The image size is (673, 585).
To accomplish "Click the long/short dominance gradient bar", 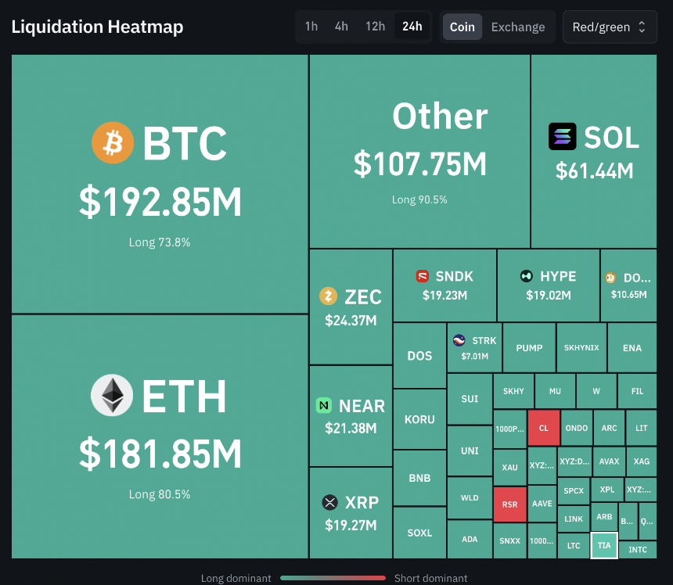I will click(333, 578).
